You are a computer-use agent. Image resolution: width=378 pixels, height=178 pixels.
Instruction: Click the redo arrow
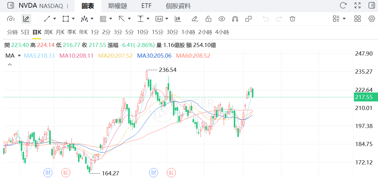pos(279,19)
